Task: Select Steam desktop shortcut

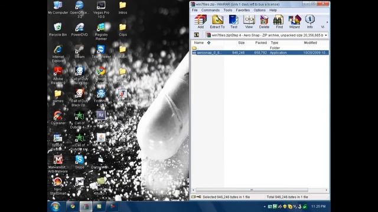Action: 80,52
